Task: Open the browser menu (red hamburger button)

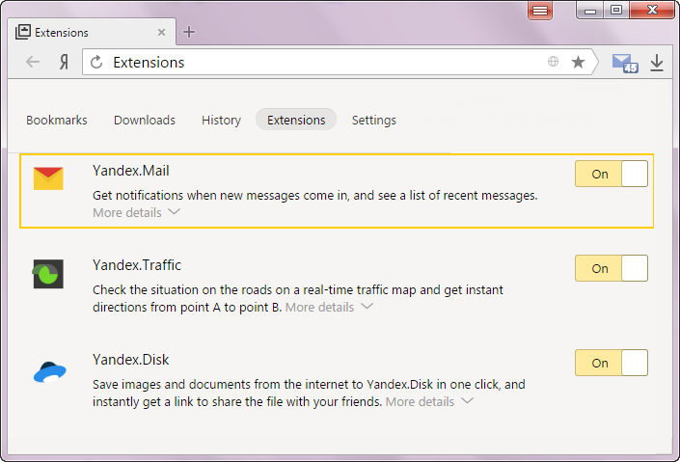Action: click(540, 11)
